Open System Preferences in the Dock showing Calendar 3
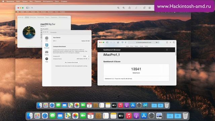Viewport: 215px width, 121px height. (152, 116)
